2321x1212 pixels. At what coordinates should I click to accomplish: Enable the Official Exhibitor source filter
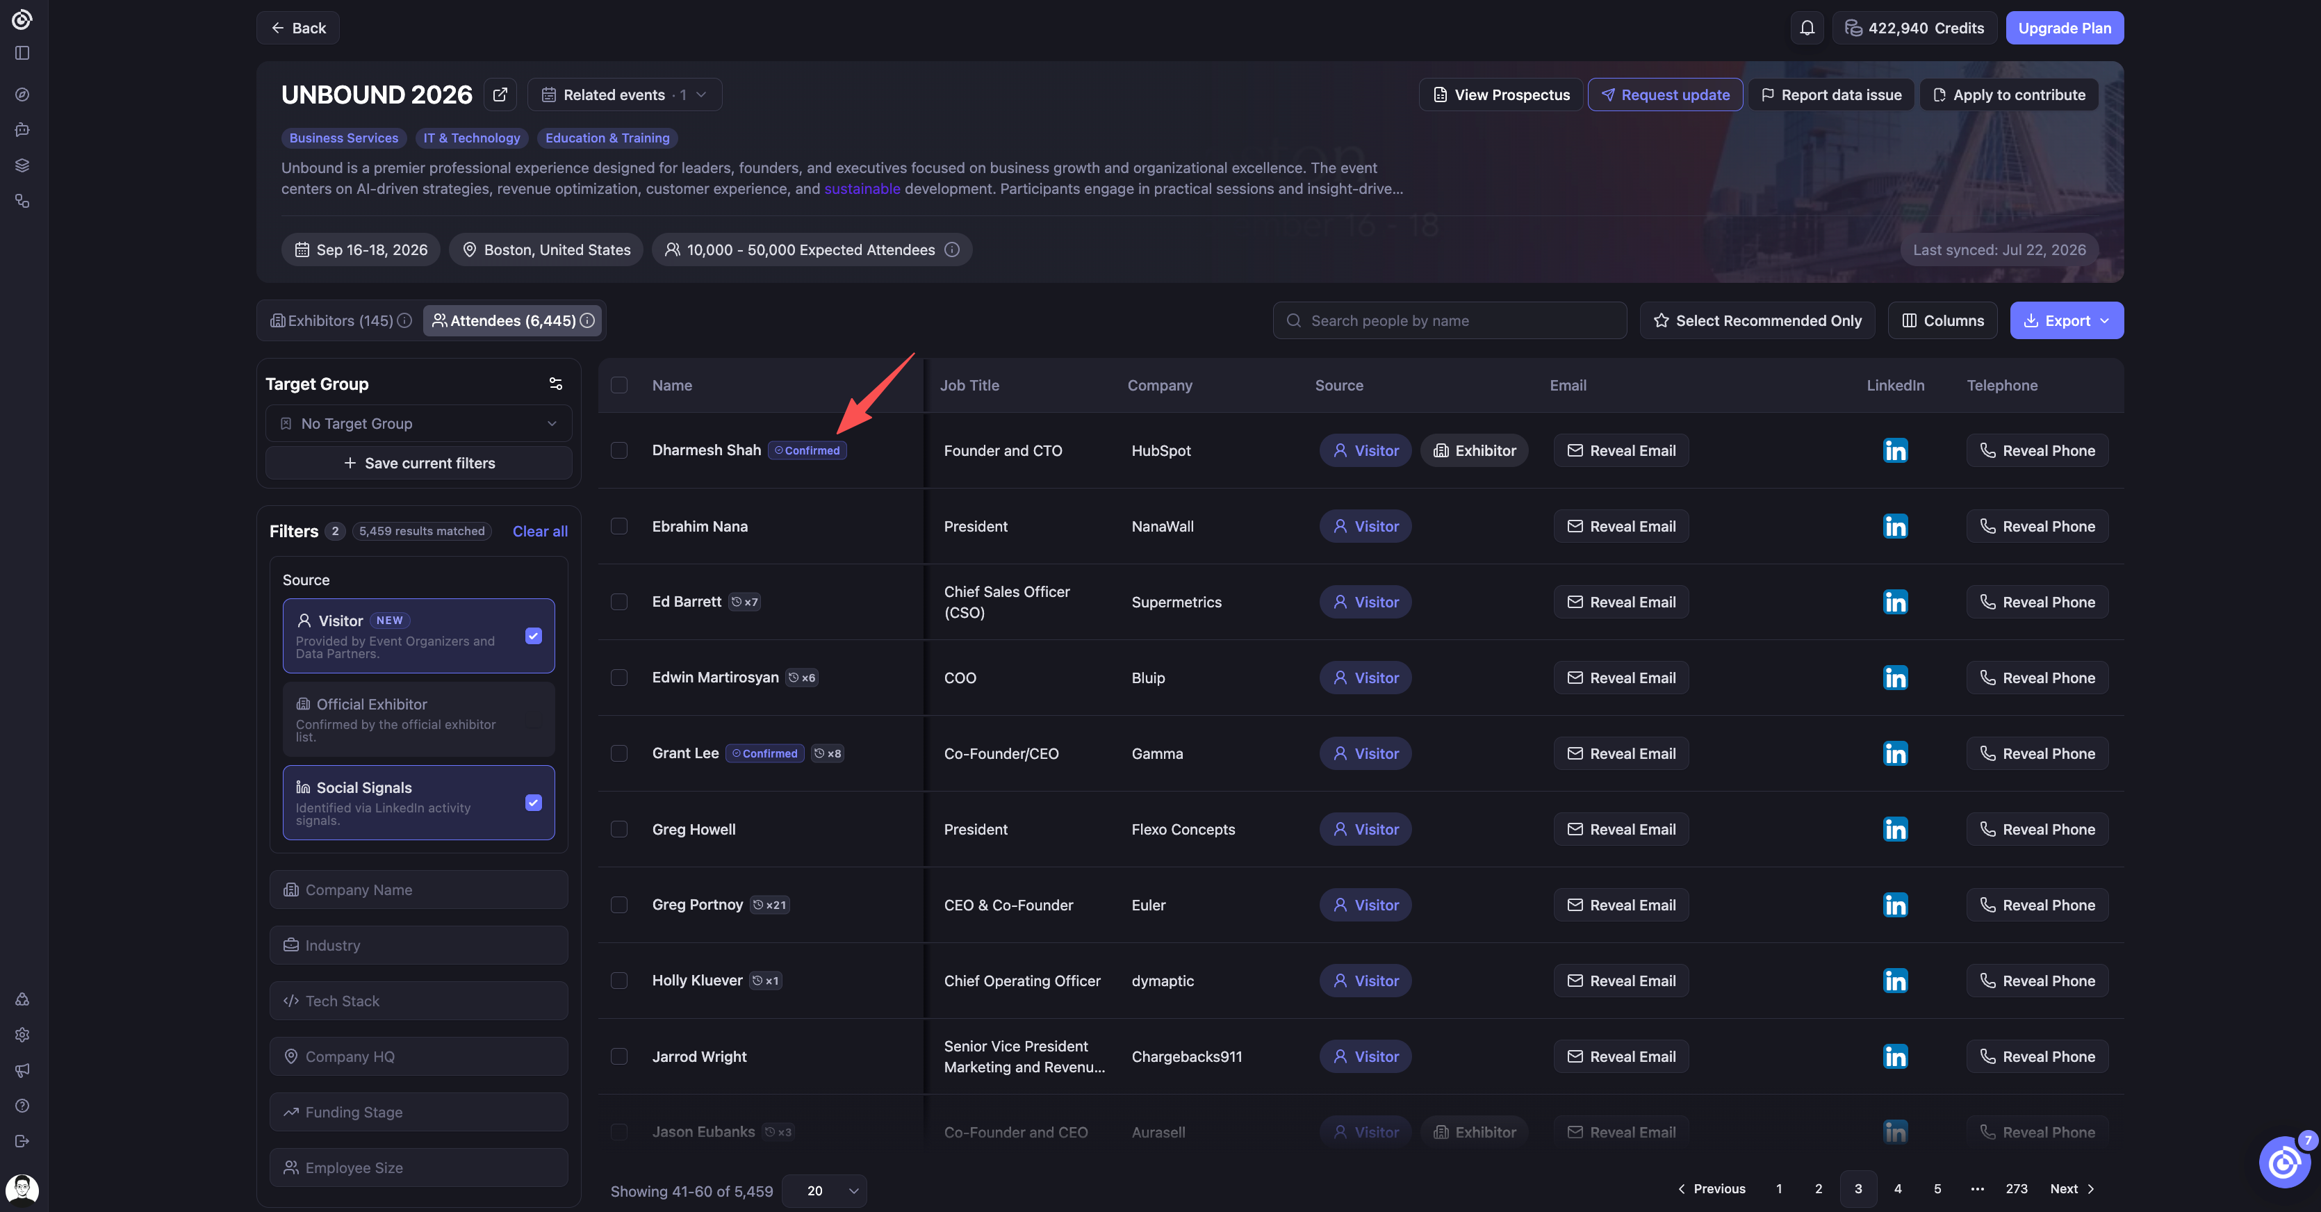(419, 719)
